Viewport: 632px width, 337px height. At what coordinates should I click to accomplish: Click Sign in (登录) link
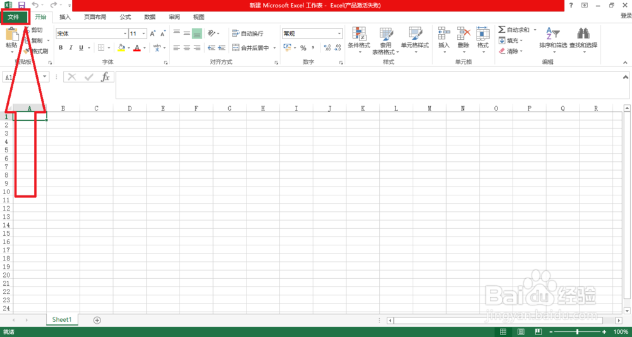point(626,16)
